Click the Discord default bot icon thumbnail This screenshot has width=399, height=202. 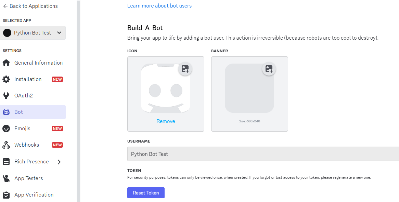166,88
